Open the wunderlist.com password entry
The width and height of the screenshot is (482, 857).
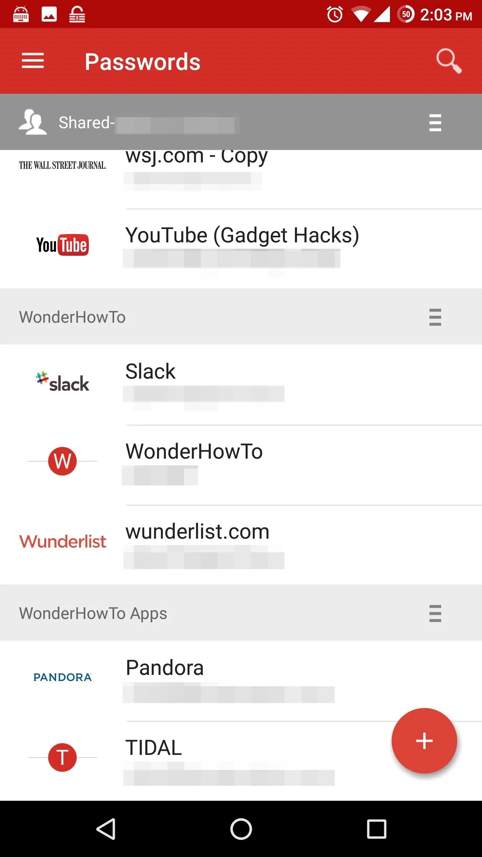pyautogui.click(x=241, y=545)
